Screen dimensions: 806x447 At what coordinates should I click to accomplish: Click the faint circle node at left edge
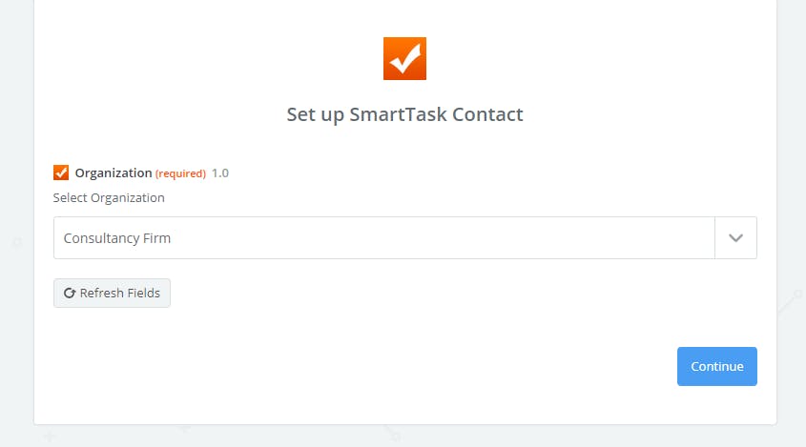pyautogui.click(x=16, y=243)
